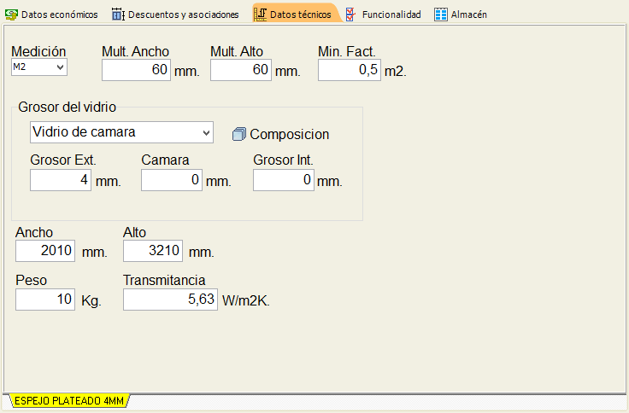Click the Datos económicos money icon
Image resolution: width=629 pixels, height=413 pixels.
point(11,15)
